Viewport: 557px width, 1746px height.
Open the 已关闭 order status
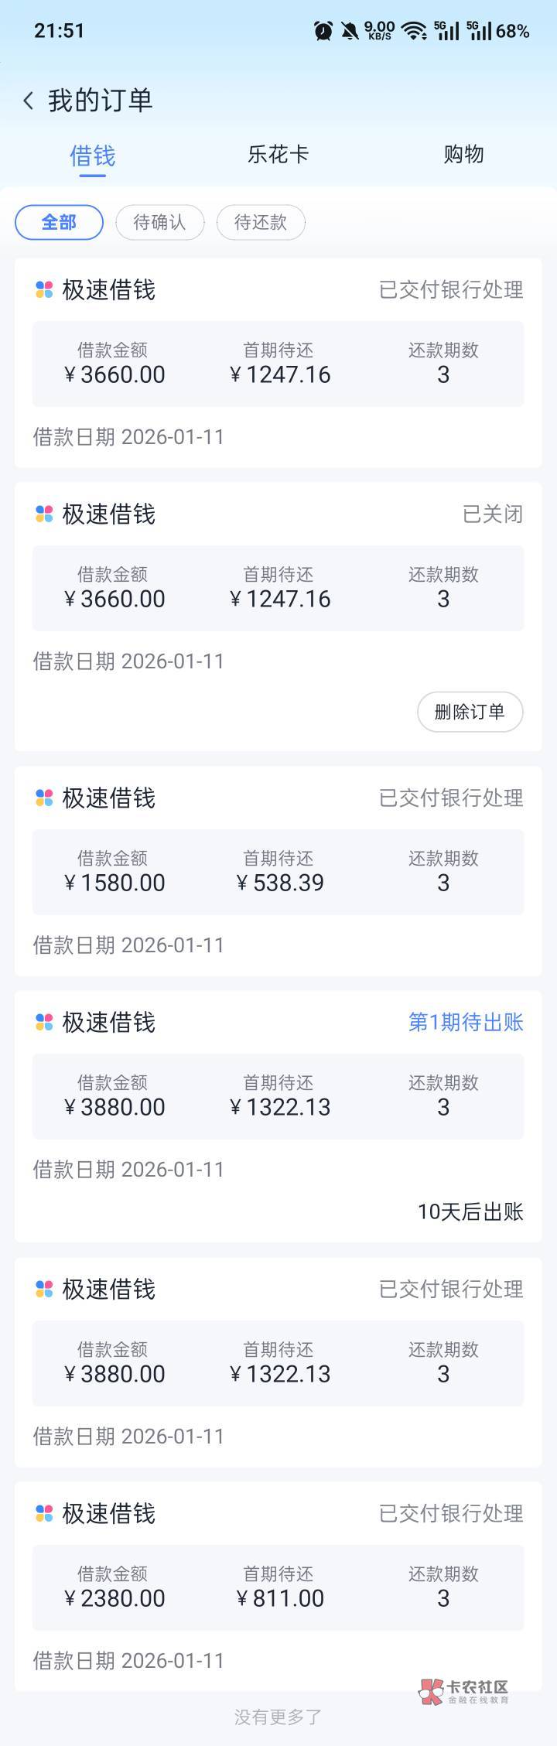click(493, 514)
